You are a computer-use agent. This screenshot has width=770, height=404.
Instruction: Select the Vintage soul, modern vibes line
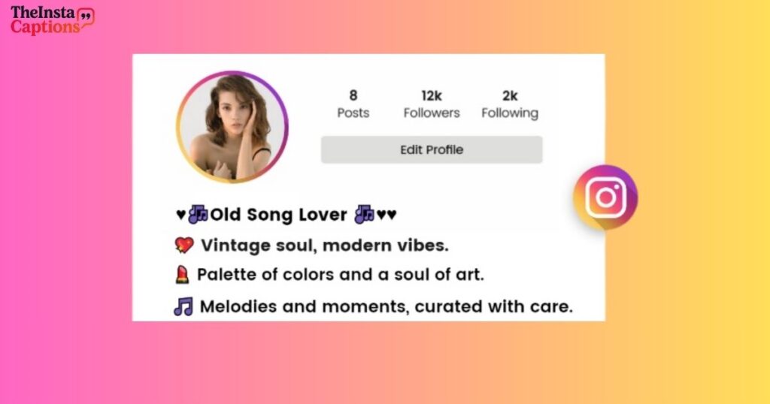325,245
